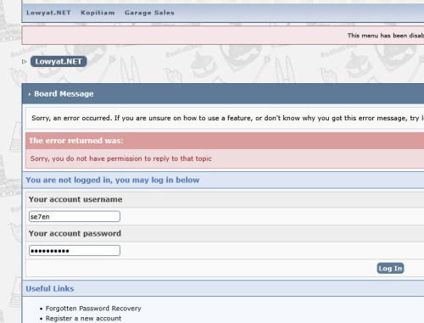
Task: Open the Kopitiam menu item
Action: point(98,13)
